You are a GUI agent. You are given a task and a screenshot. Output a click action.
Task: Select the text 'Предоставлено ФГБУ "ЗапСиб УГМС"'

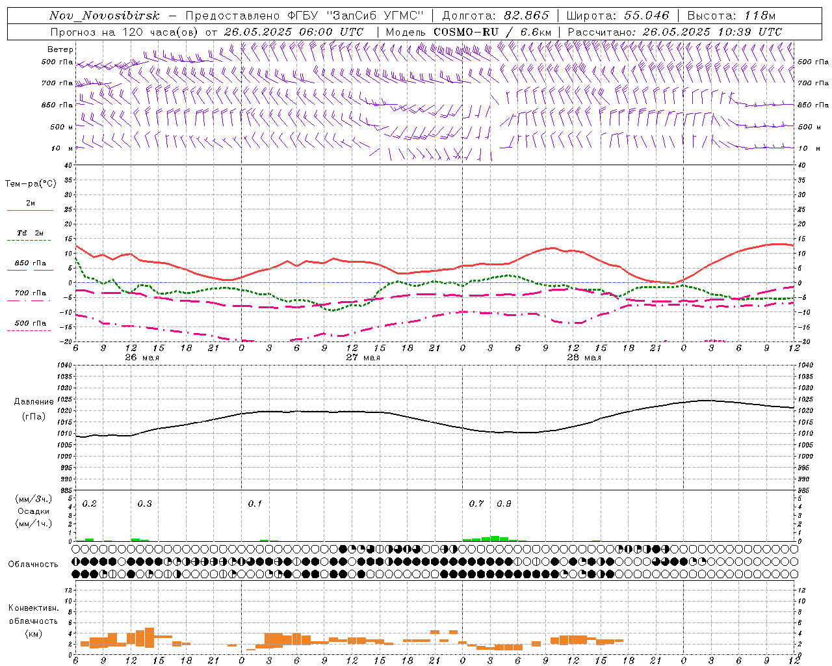[305, 16]
